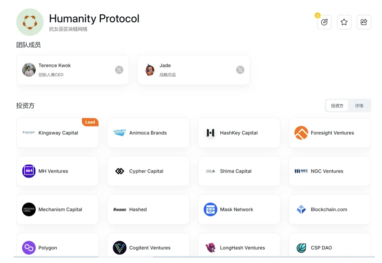Click the 投资方 section heading

pos(25,106)
